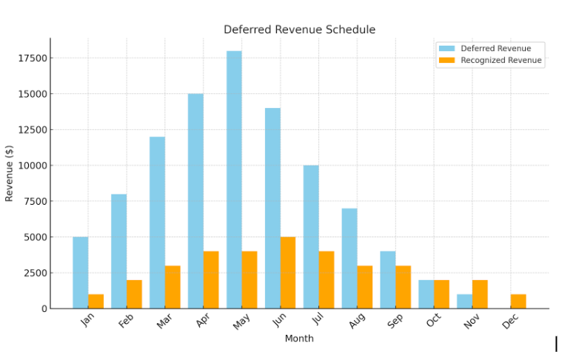The width and height of the screenshot is (582, 360).
Task: Select the blue Deferred Revenue bar for Feb
Action: [118, 251]
